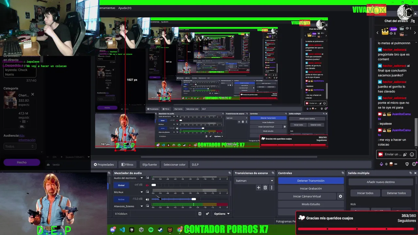The height and width of the screenshot is (235, 418).
Task: Click the celebration icon in chat input
Action: [405, 154]
